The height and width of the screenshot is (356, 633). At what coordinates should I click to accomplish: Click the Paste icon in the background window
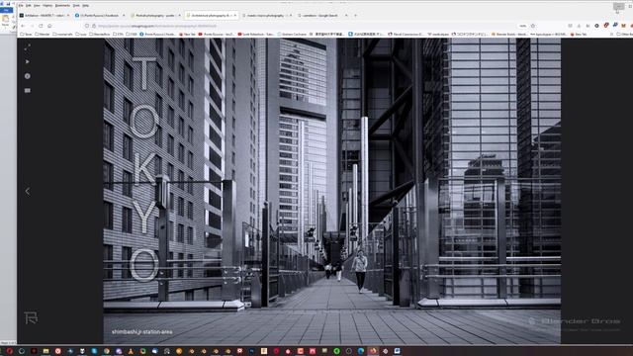[5, 20]
